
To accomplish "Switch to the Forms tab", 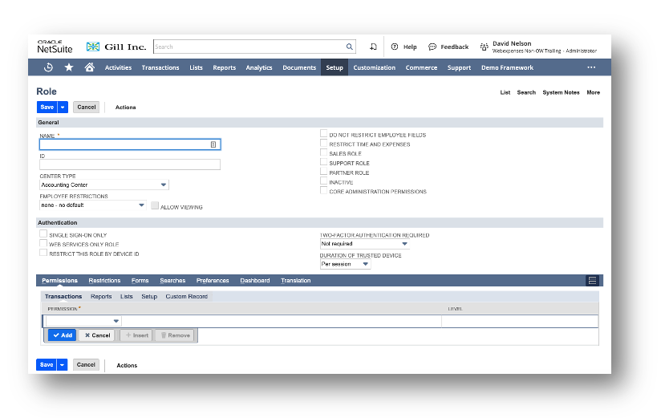I will click(140, 281).
